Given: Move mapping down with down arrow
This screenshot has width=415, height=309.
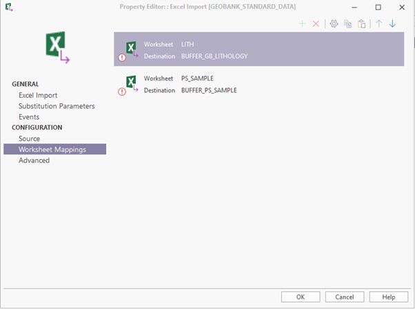Looking at the screenshot, I should 392,23.
